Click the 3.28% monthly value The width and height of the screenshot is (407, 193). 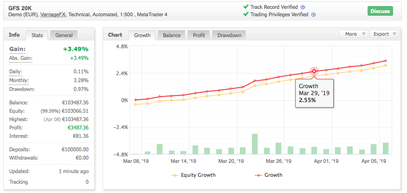click(81, 80)
